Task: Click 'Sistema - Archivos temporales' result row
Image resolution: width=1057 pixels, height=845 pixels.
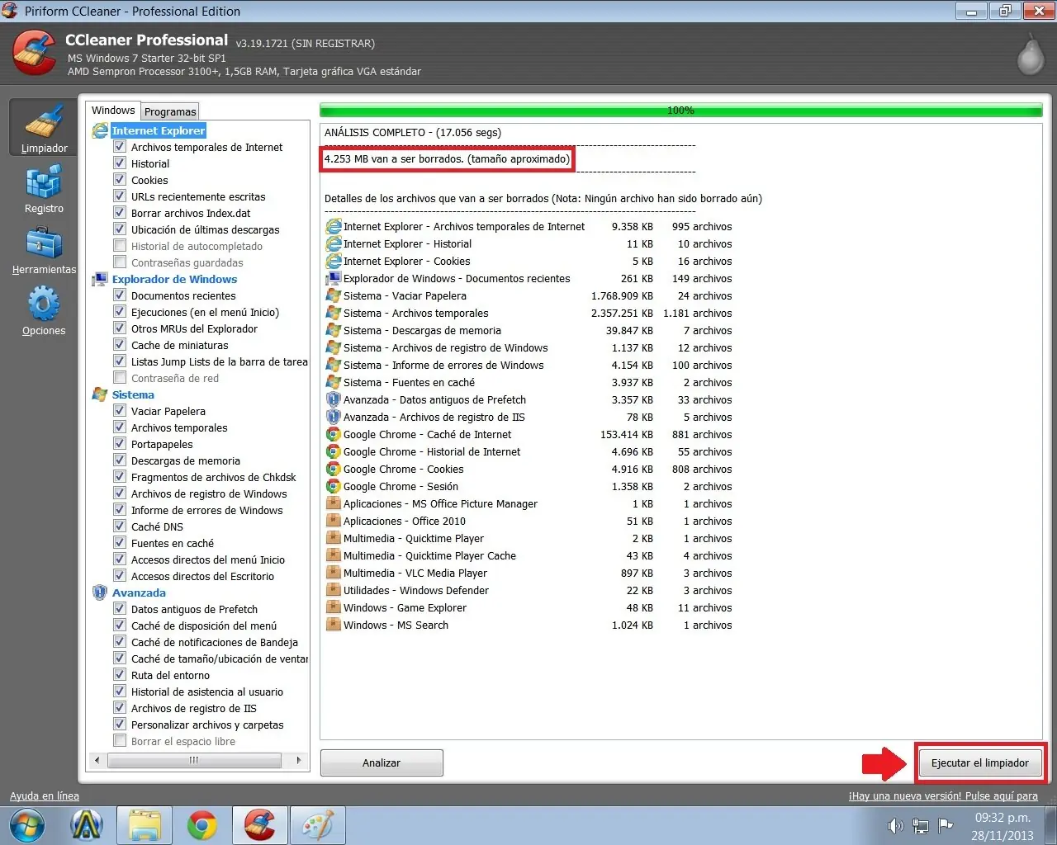Action: [x=529, y=313]
